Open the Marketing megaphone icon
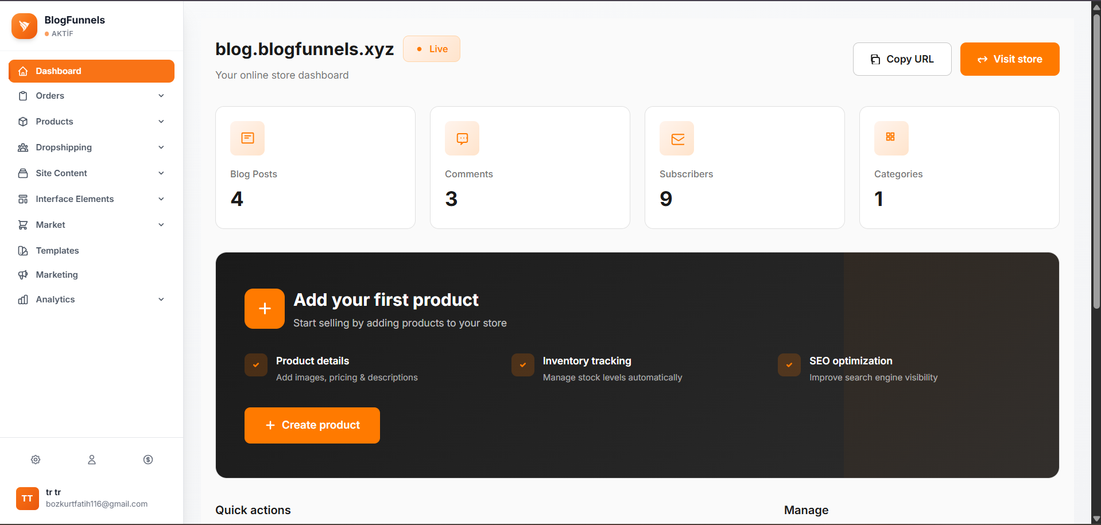The width and height of the screenshot is (1101, 525). point(23,275)
